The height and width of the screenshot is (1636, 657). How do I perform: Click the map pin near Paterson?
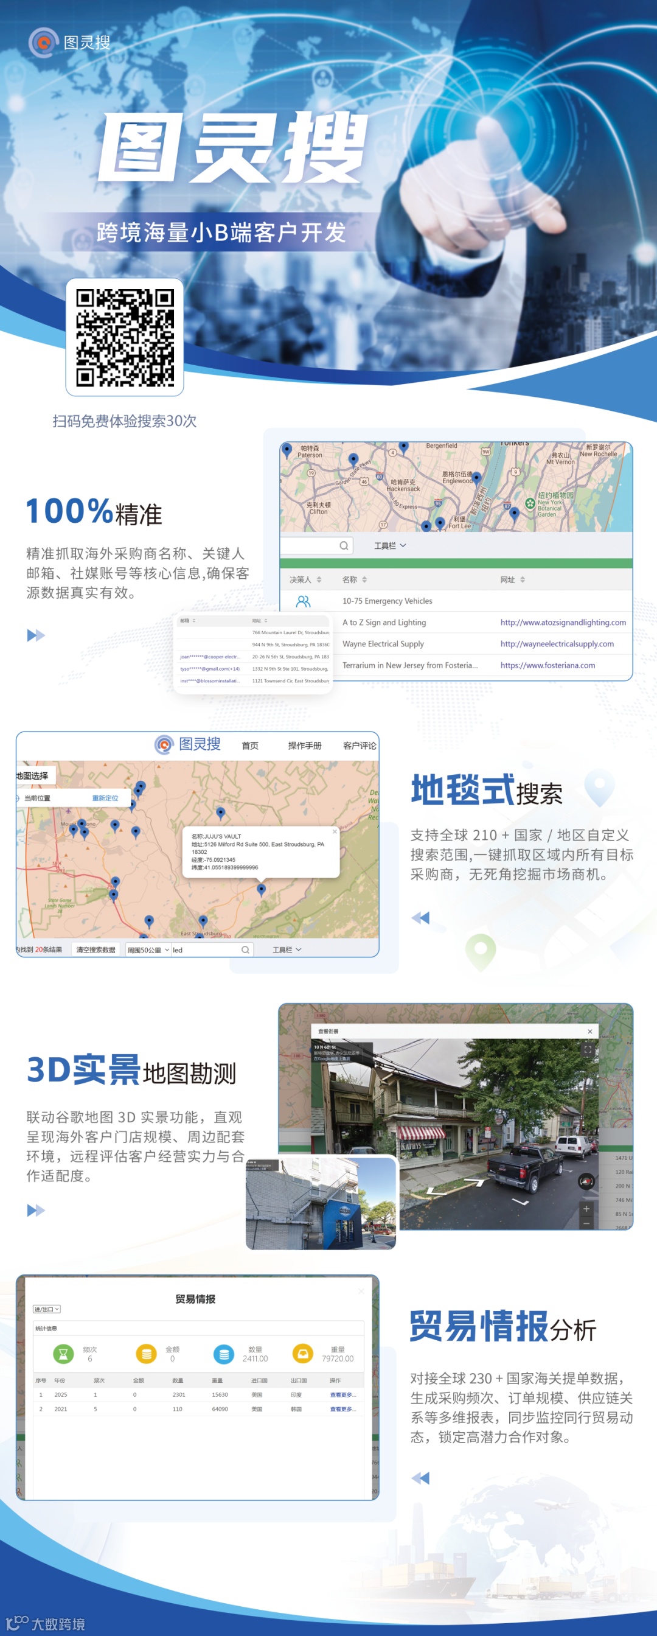point(287,450)
